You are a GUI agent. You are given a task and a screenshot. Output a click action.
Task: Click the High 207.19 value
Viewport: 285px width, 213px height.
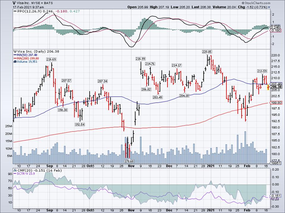click(159, 7)
